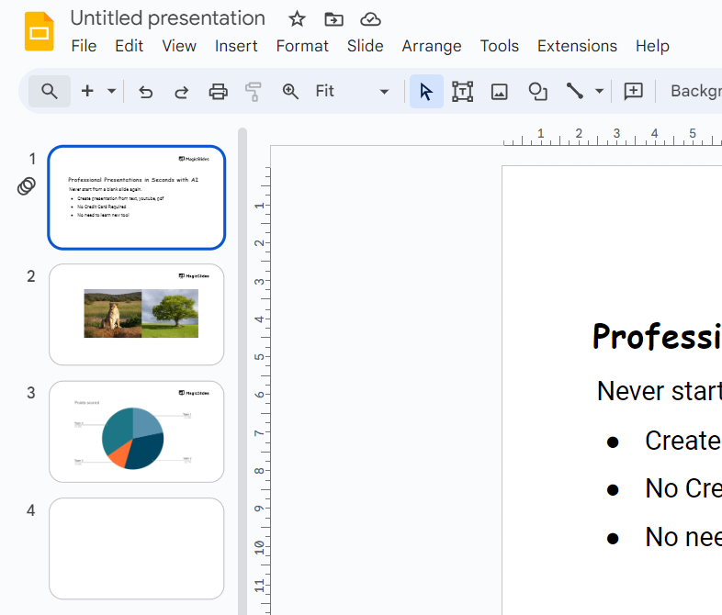Select the line tool
Image resolution: width=722 pixels, height=615 pixels.
tap(575, 91)
